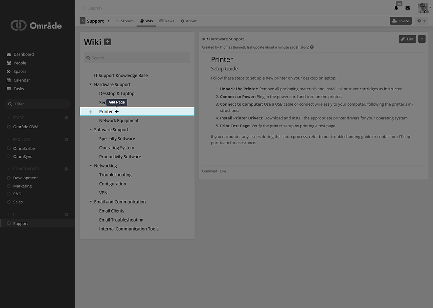
Task: Collapse the Networking tree section
Action: 90,166
